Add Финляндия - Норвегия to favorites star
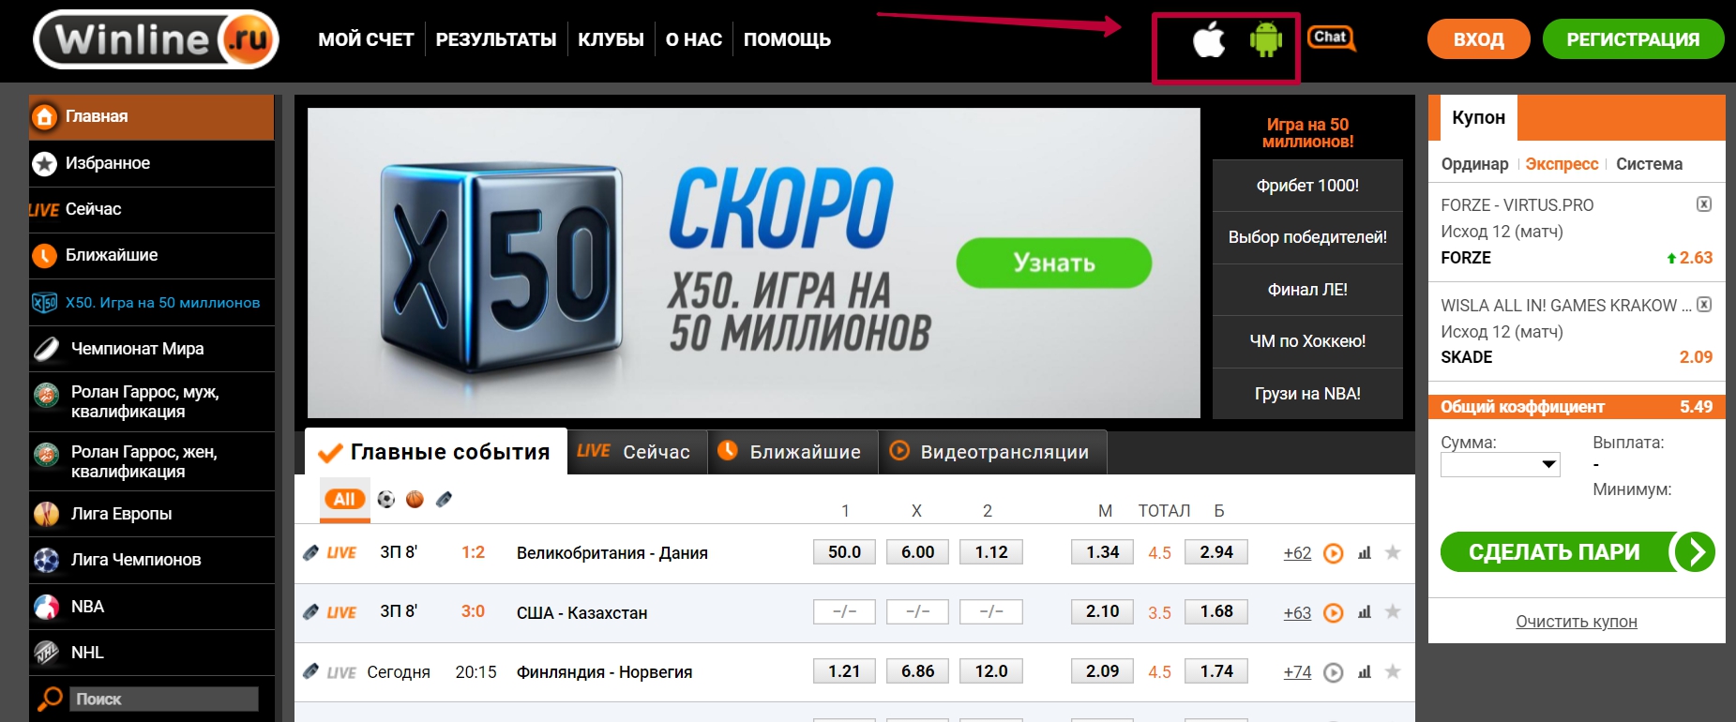1736x722 pixels. point(1393,671)
